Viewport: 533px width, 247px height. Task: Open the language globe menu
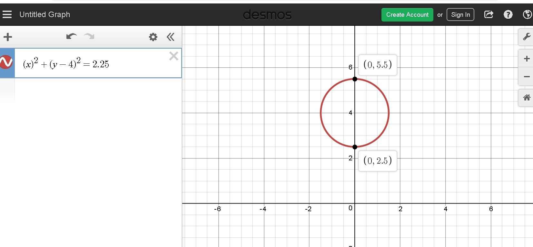pos(528,14)
